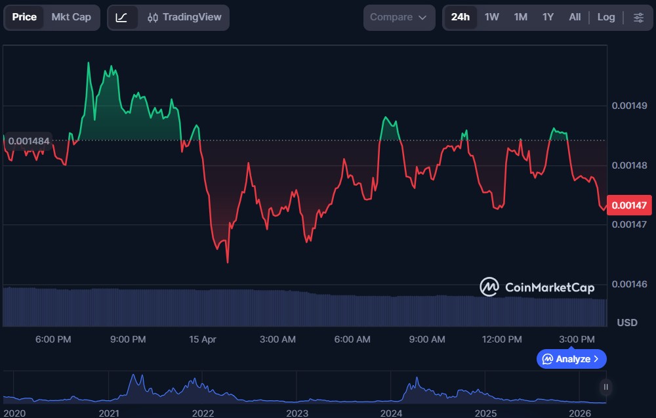
Task: Toggle Log scale on the chart
Action: [x=606, y=17]
